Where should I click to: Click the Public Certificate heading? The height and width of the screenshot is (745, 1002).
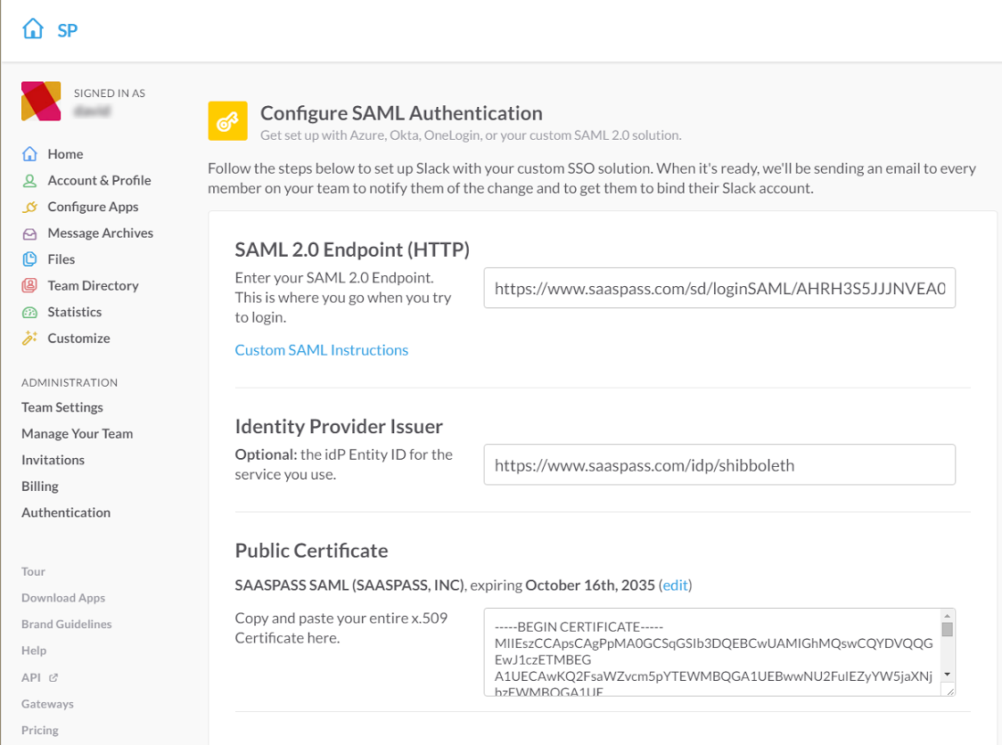(x=311, y=551)
